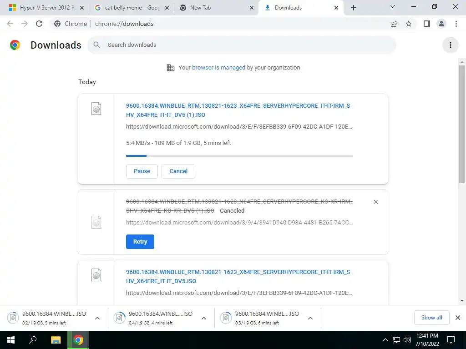Click the shelf download icon showing 0.3/1.9 GB
Viewport: 466px width, 349px height.
[226, 318]
